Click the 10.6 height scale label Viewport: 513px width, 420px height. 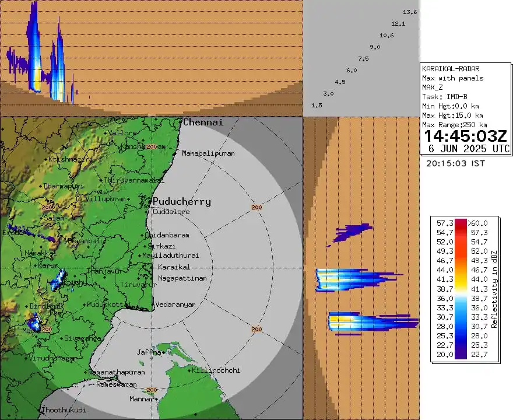click(x=386, y=36)
